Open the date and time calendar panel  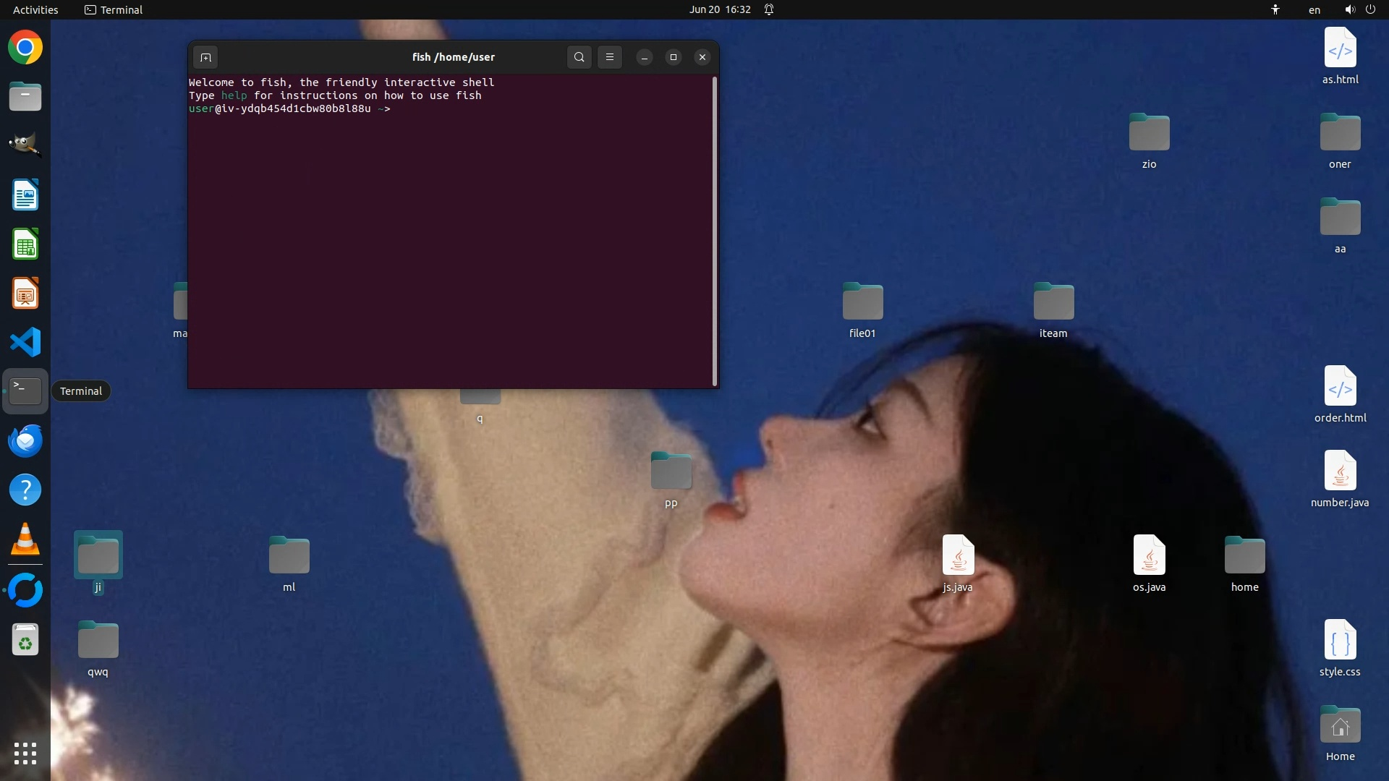pos(719,9)
